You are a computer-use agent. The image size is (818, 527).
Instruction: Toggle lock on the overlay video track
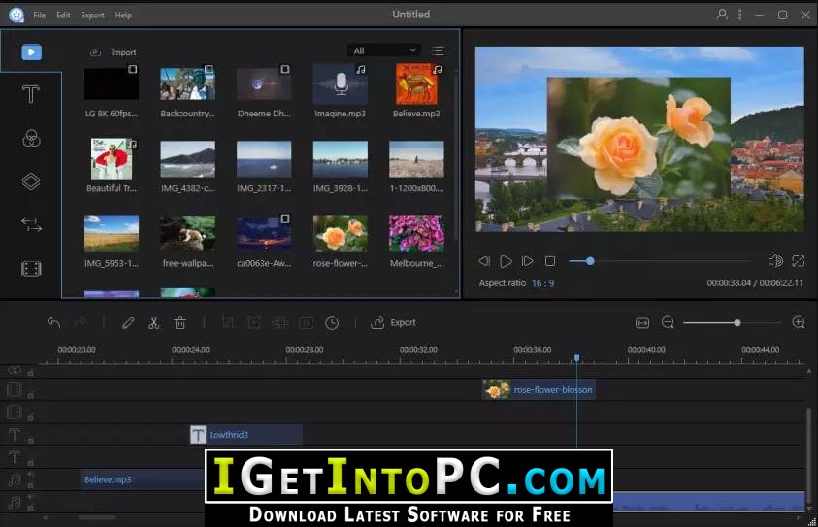[31, 396]
